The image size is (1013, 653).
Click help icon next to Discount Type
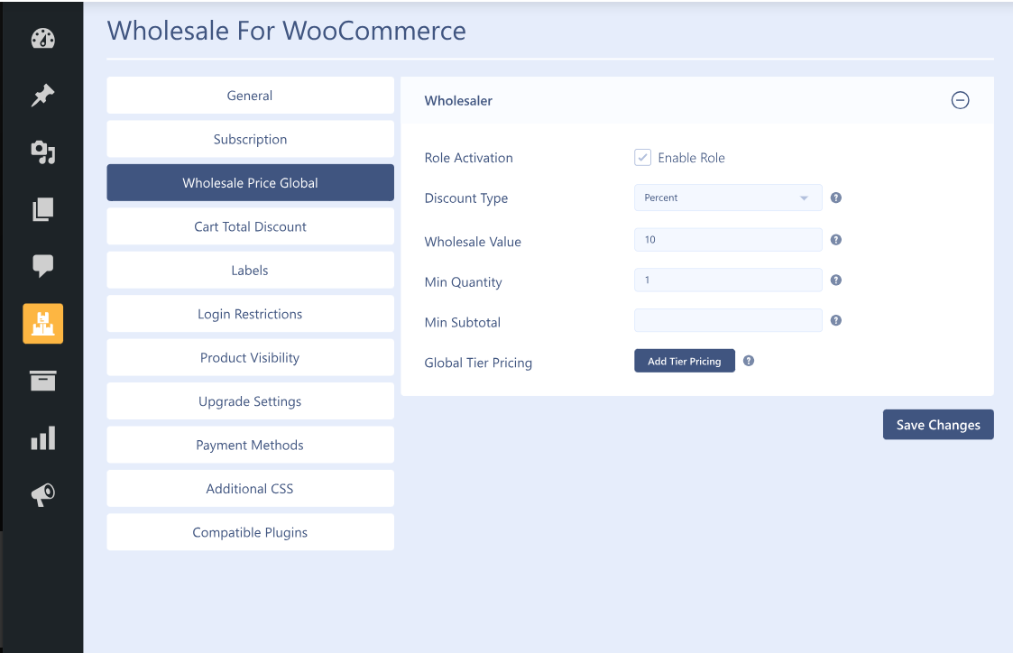tap(836, 198)
